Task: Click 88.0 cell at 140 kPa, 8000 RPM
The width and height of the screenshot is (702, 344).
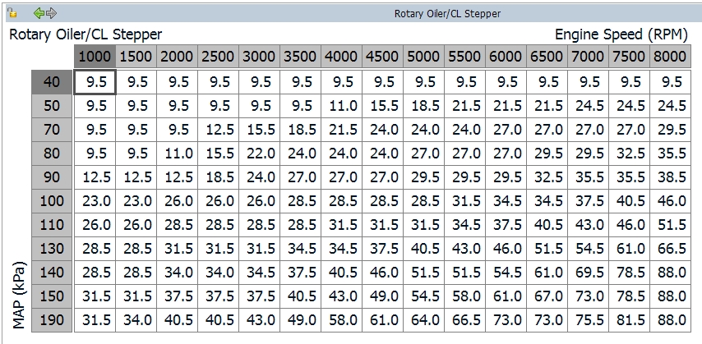Action: pos(671,273)
